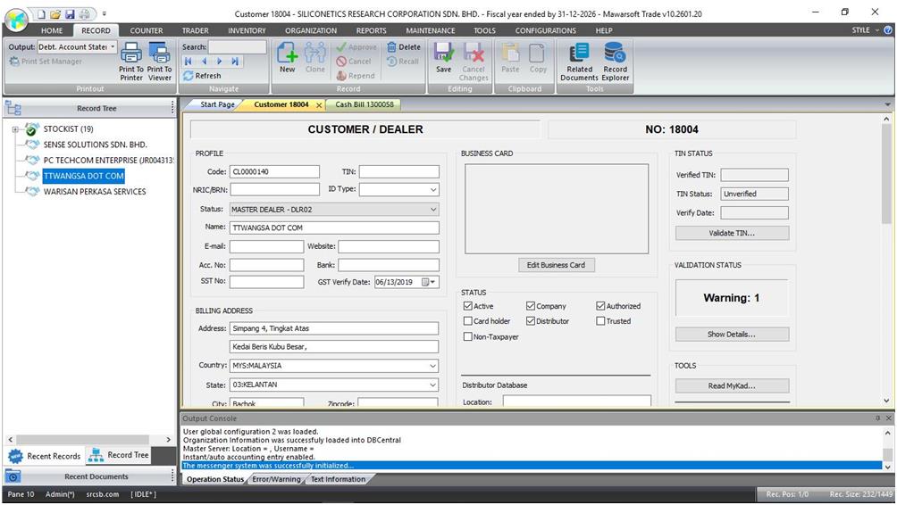Open Related Documents tool

pos(579,61)
